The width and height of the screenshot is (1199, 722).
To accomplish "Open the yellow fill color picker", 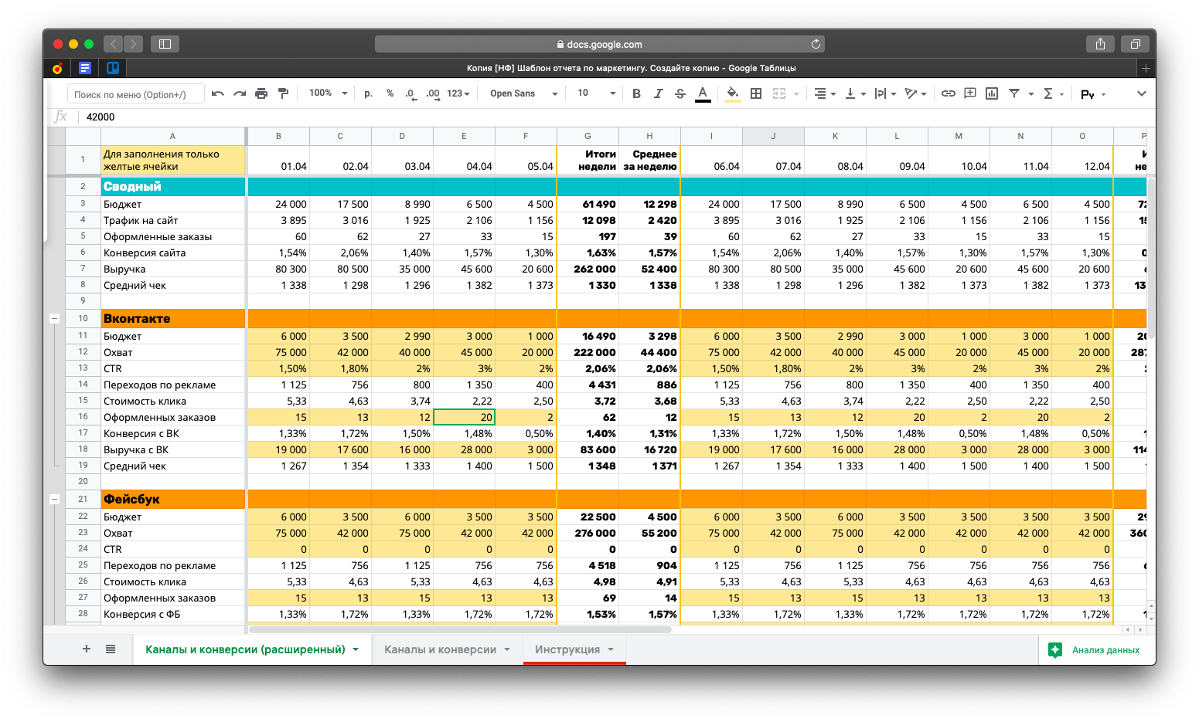I will point(732,93).
